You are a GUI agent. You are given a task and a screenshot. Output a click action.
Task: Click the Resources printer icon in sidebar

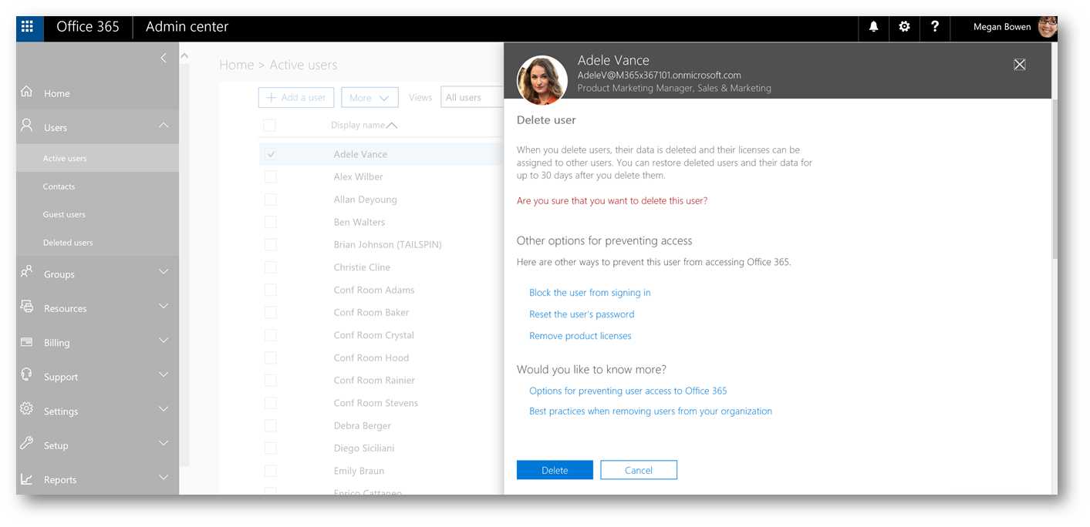(x=27, y=307)
